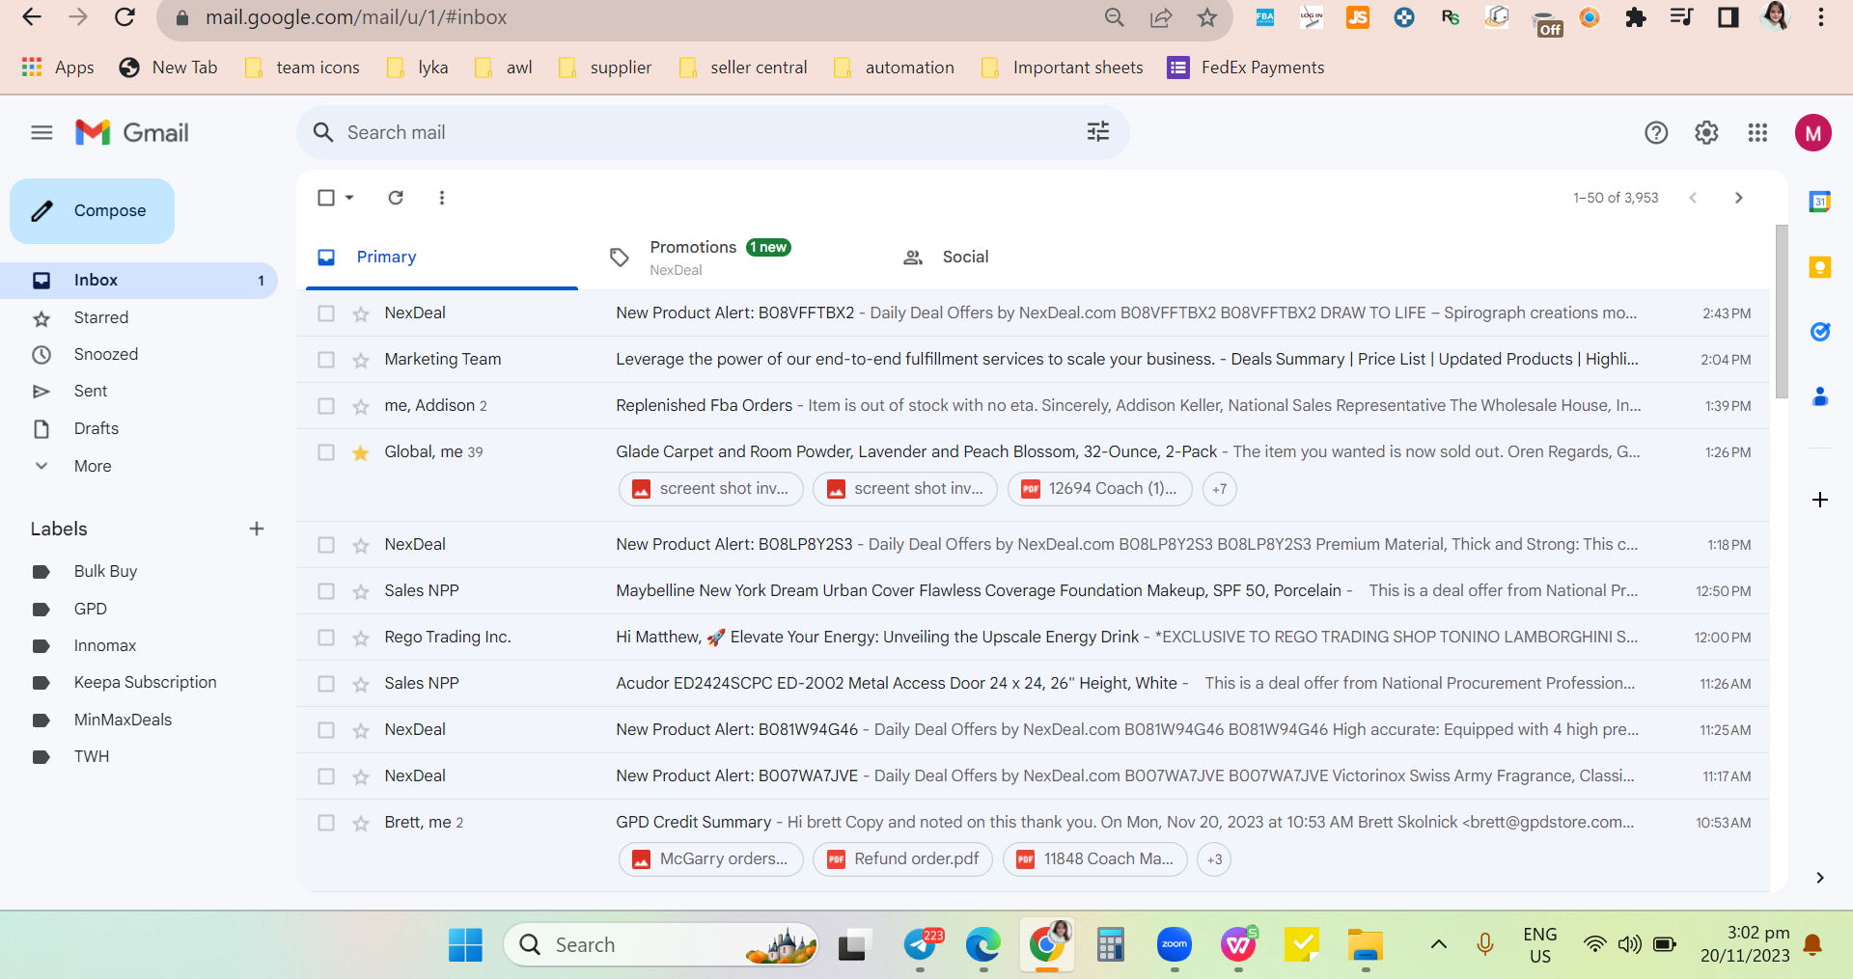The height and width of the screenshot is (979, 1853).
Task: Open Gmail Settings gear icon
Action: click(x=1706, y=133)
